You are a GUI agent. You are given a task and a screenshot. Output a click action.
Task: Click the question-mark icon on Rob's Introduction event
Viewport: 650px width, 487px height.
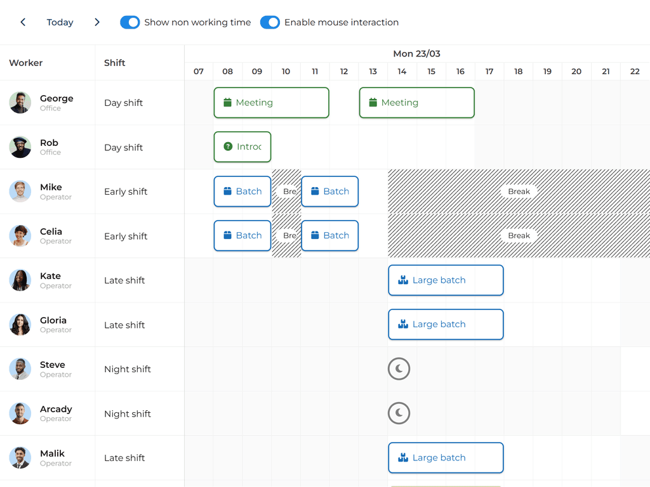[x=229, y=146]
